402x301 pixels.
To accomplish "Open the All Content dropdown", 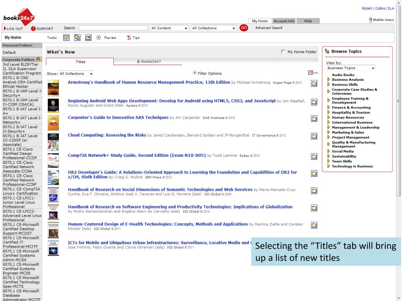I will pyautogui.click(x=169, y=28).
